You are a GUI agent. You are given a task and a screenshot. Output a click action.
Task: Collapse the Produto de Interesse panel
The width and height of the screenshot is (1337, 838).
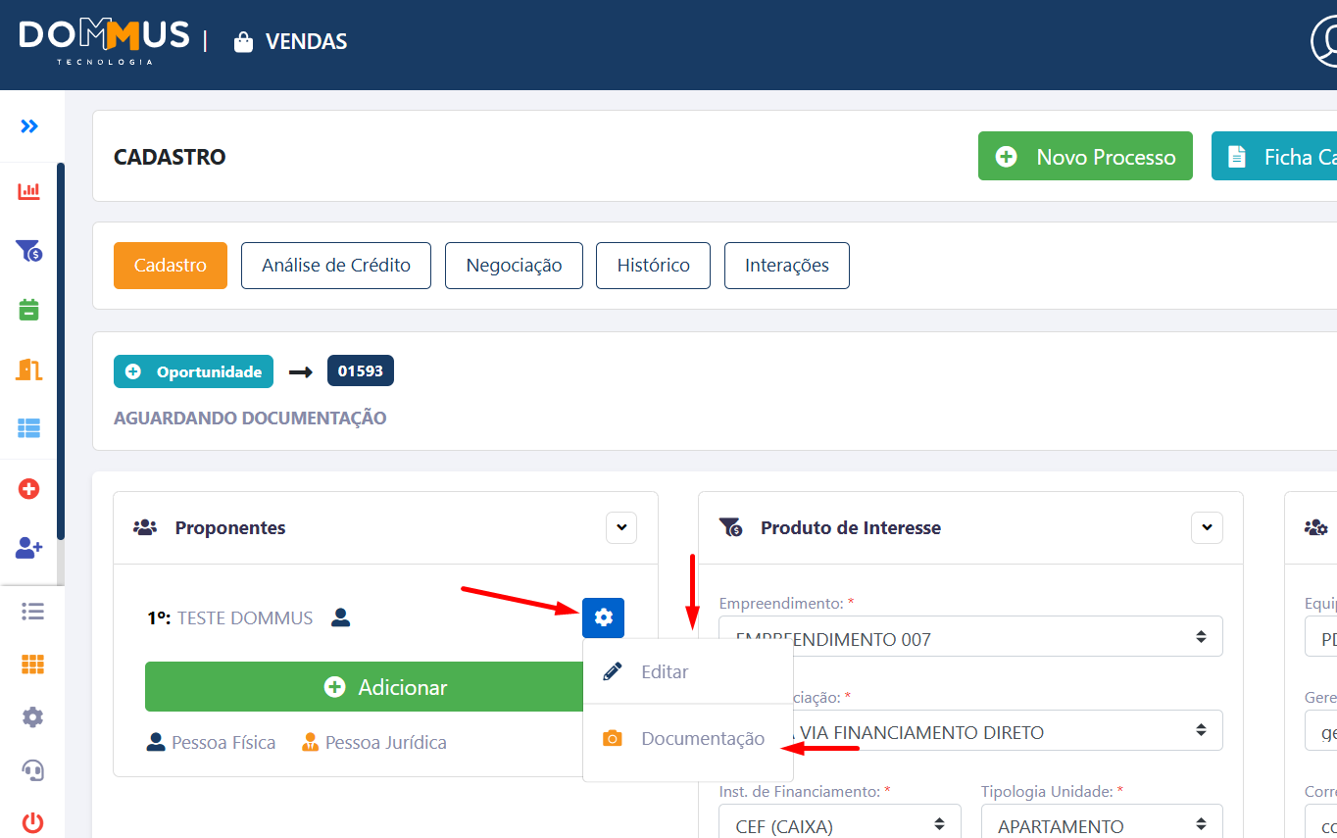1207,527
